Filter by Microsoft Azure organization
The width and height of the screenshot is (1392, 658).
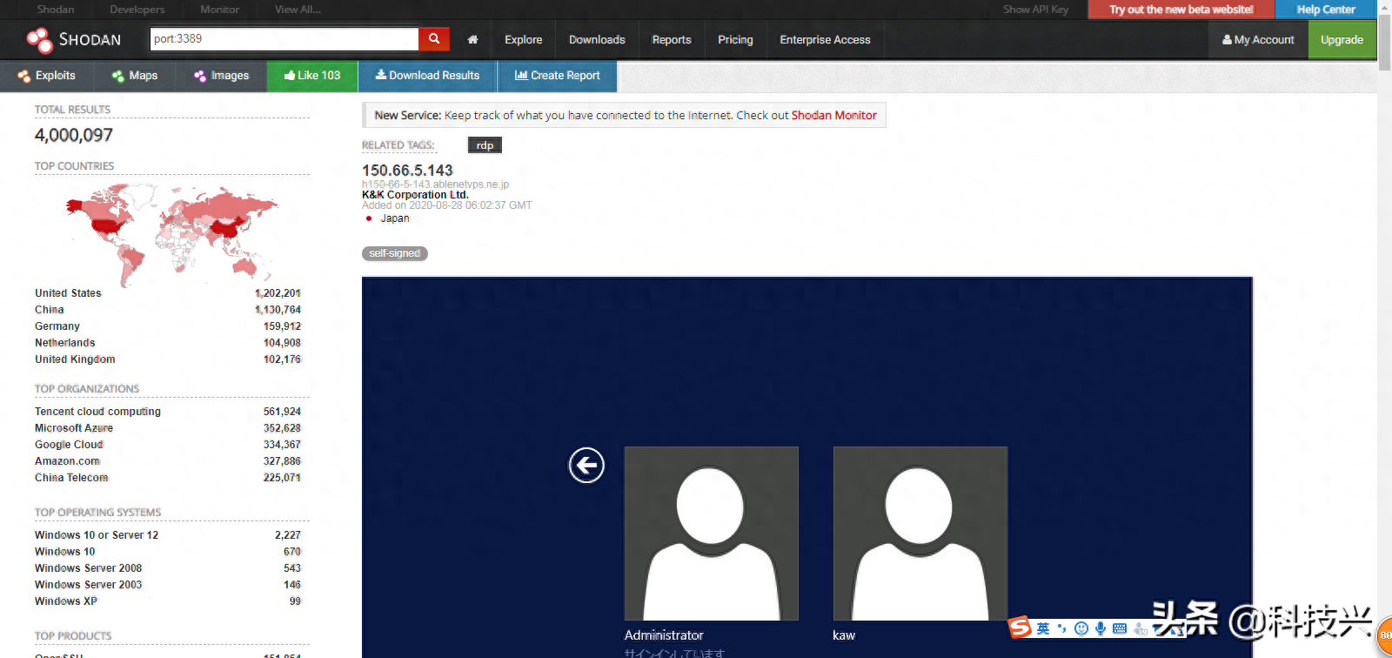point(74,428)
